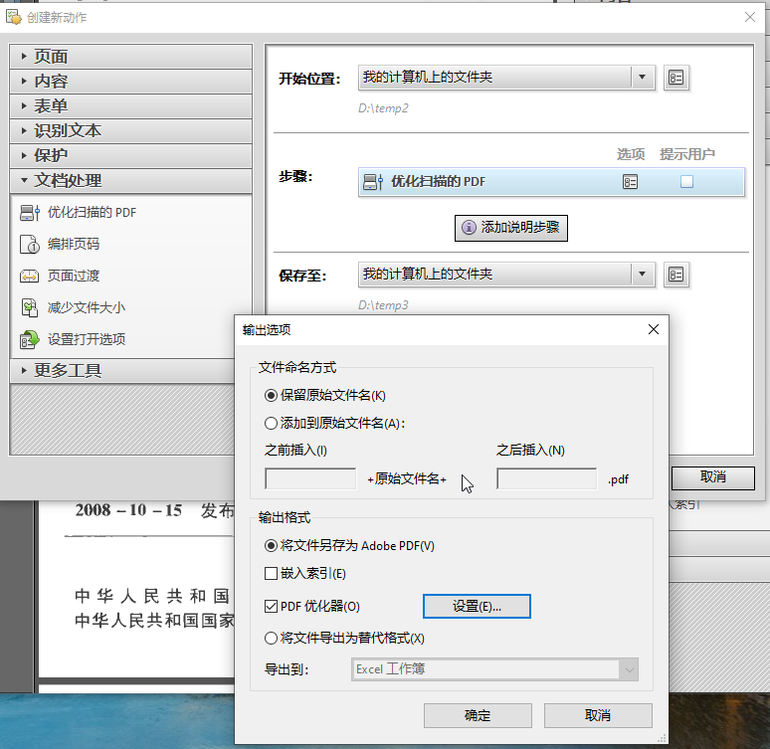Select 将文件另存为 Adobe PDF(V) option
This screenshot has width=770, height=749.
[x=271, y=546]
